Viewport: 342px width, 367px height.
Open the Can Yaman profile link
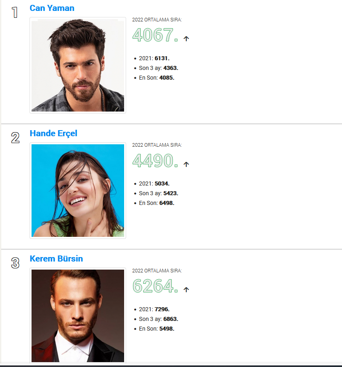pyautogui.click(x=52, y=8)
